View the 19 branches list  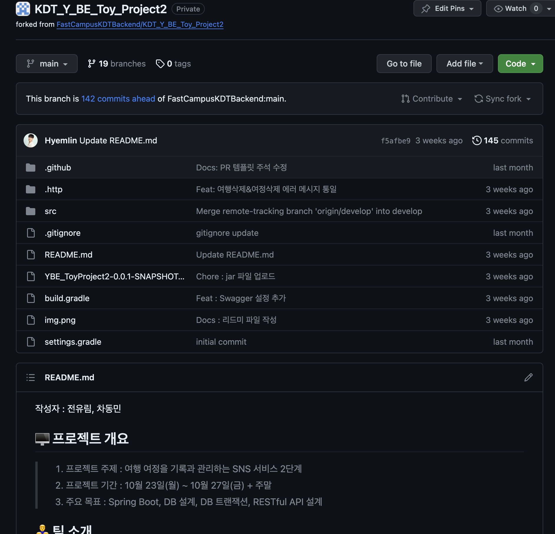point(117,64)
